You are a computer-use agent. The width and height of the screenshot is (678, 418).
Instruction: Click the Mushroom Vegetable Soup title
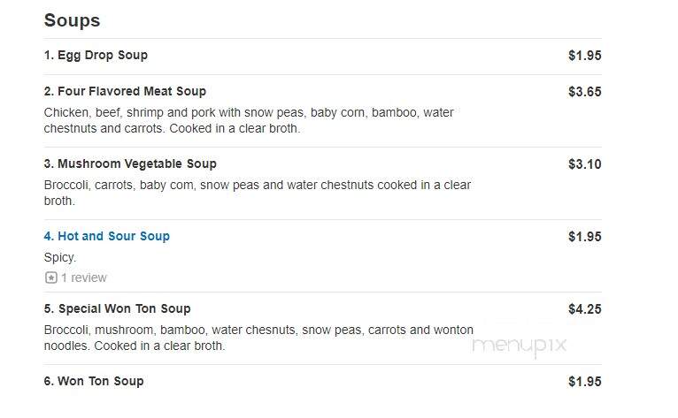[130, 164]
